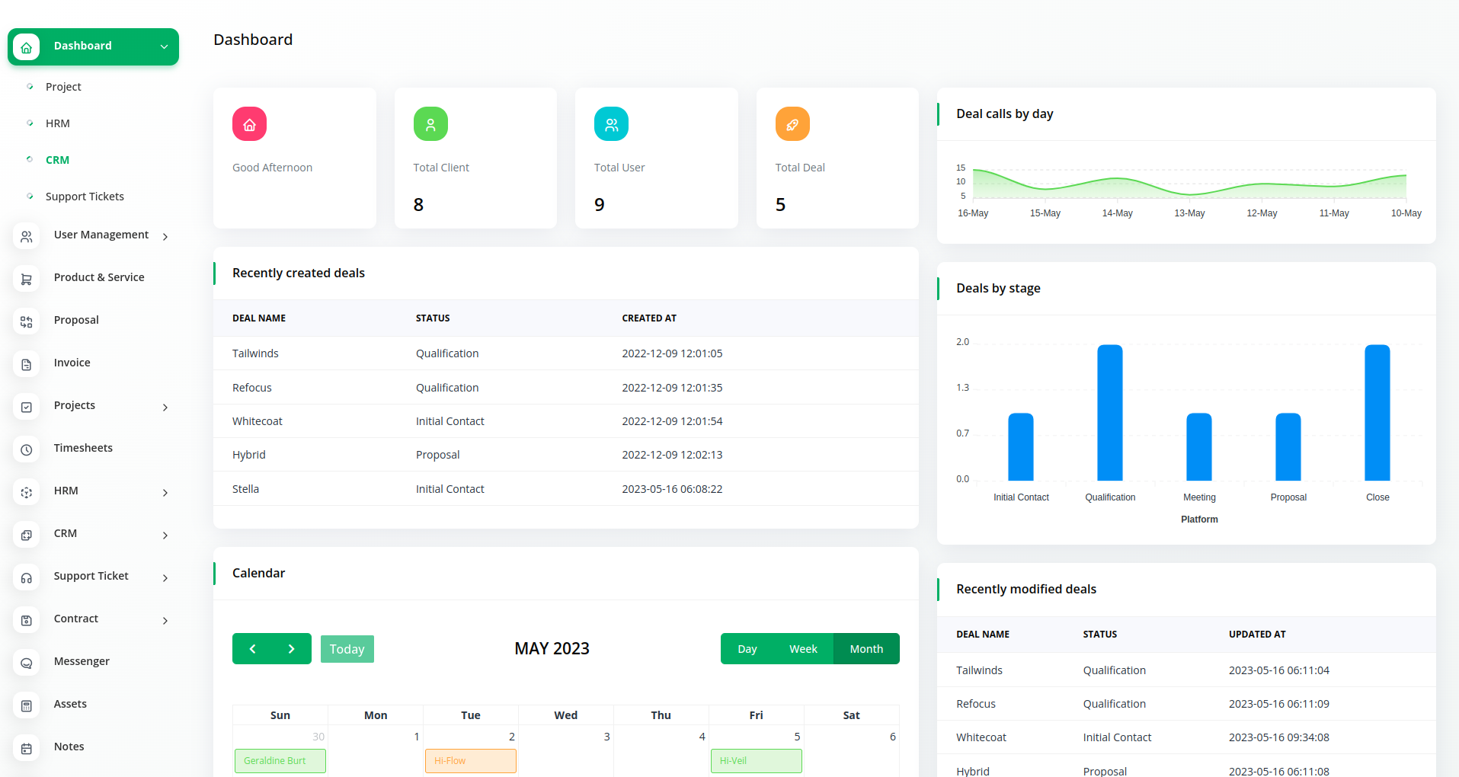Click the Today calendar button

(347, 649)
